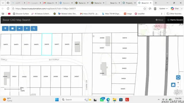Select parcel 345007 on the map
Screen dimensions: 184x103
[77, 76]
